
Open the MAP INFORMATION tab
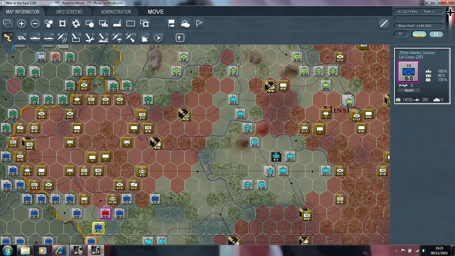tap(23, 12)
